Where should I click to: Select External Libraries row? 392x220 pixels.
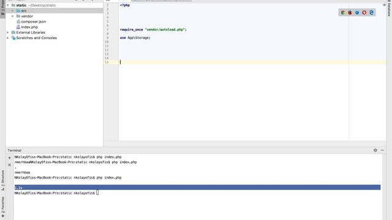[55, 32]
